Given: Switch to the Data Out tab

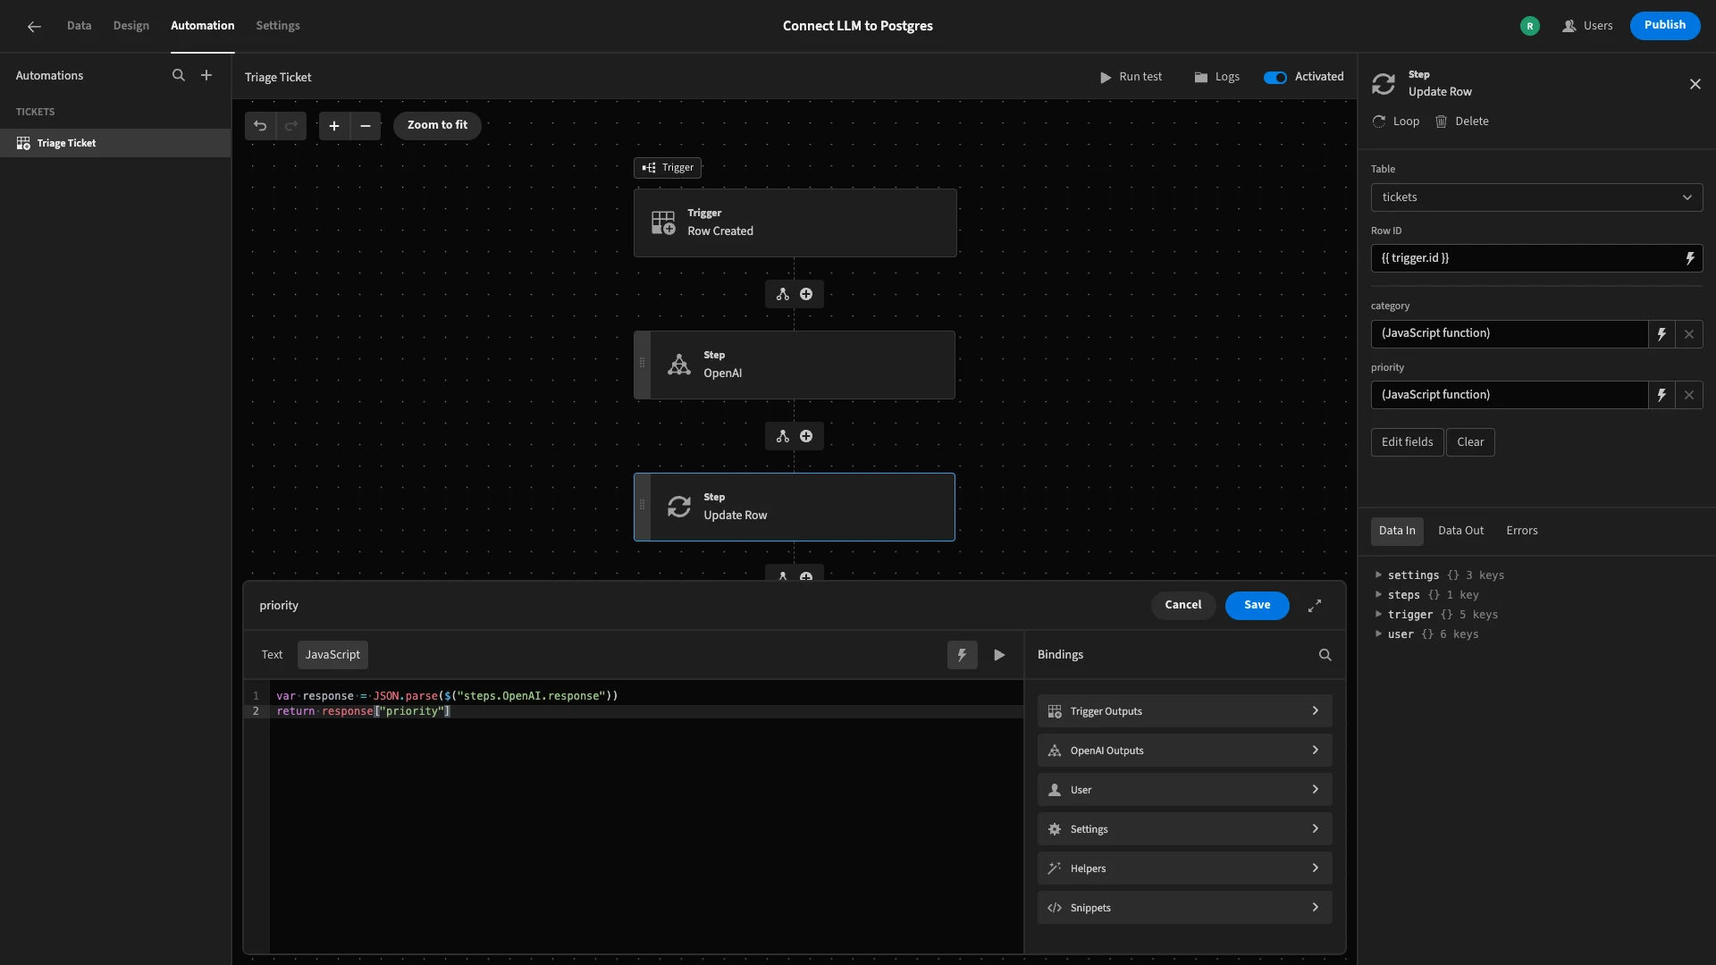Looking at the screenshot, I should 1460,531.
